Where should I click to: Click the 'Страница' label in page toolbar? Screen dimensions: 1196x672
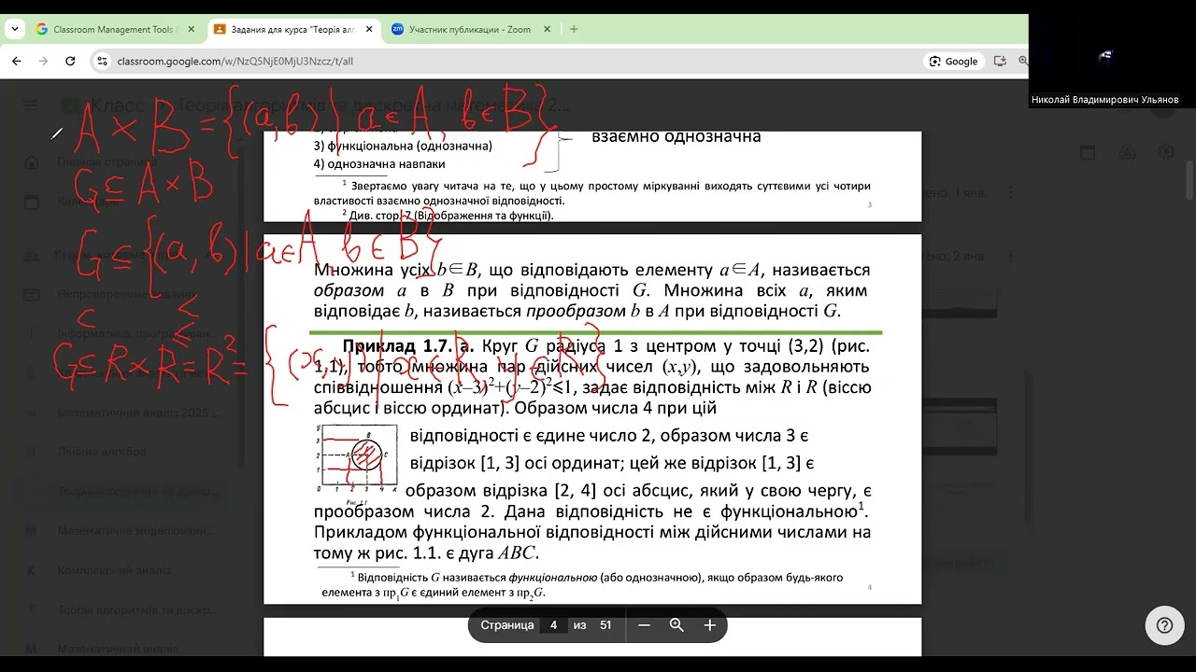pyautogui.click(x=507, y=625)
